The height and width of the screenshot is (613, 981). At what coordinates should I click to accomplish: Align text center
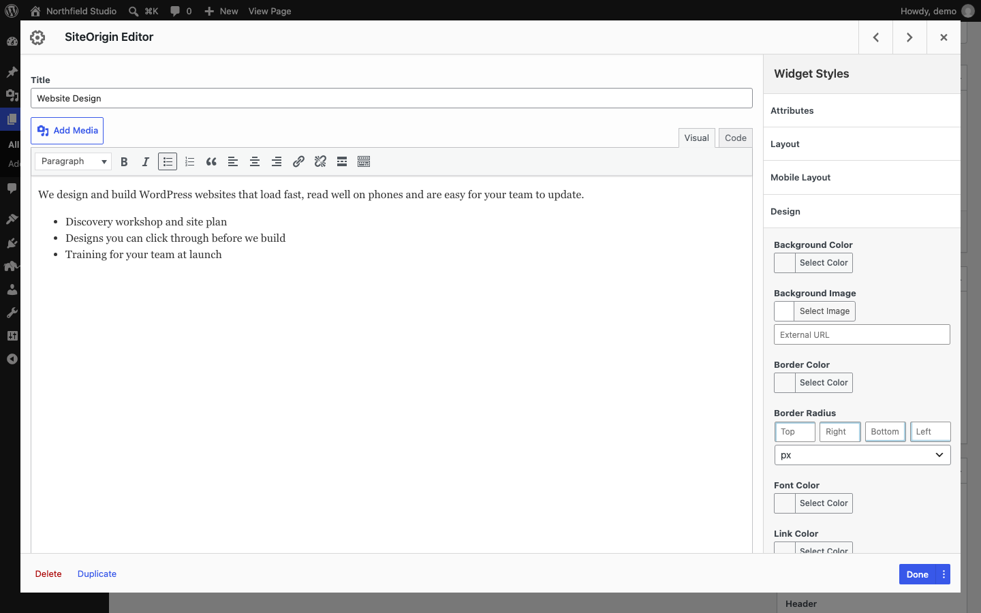(x=255, y=161)
